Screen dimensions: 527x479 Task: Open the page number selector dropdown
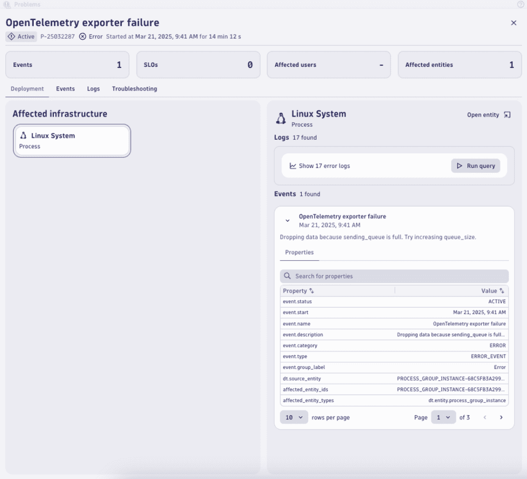point(443,417)
